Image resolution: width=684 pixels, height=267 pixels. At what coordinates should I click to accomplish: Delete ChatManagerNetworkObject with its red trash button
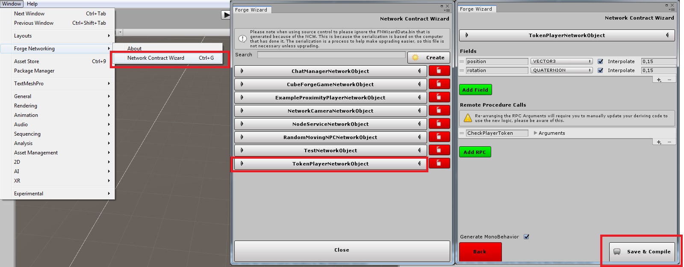(439, 71)
